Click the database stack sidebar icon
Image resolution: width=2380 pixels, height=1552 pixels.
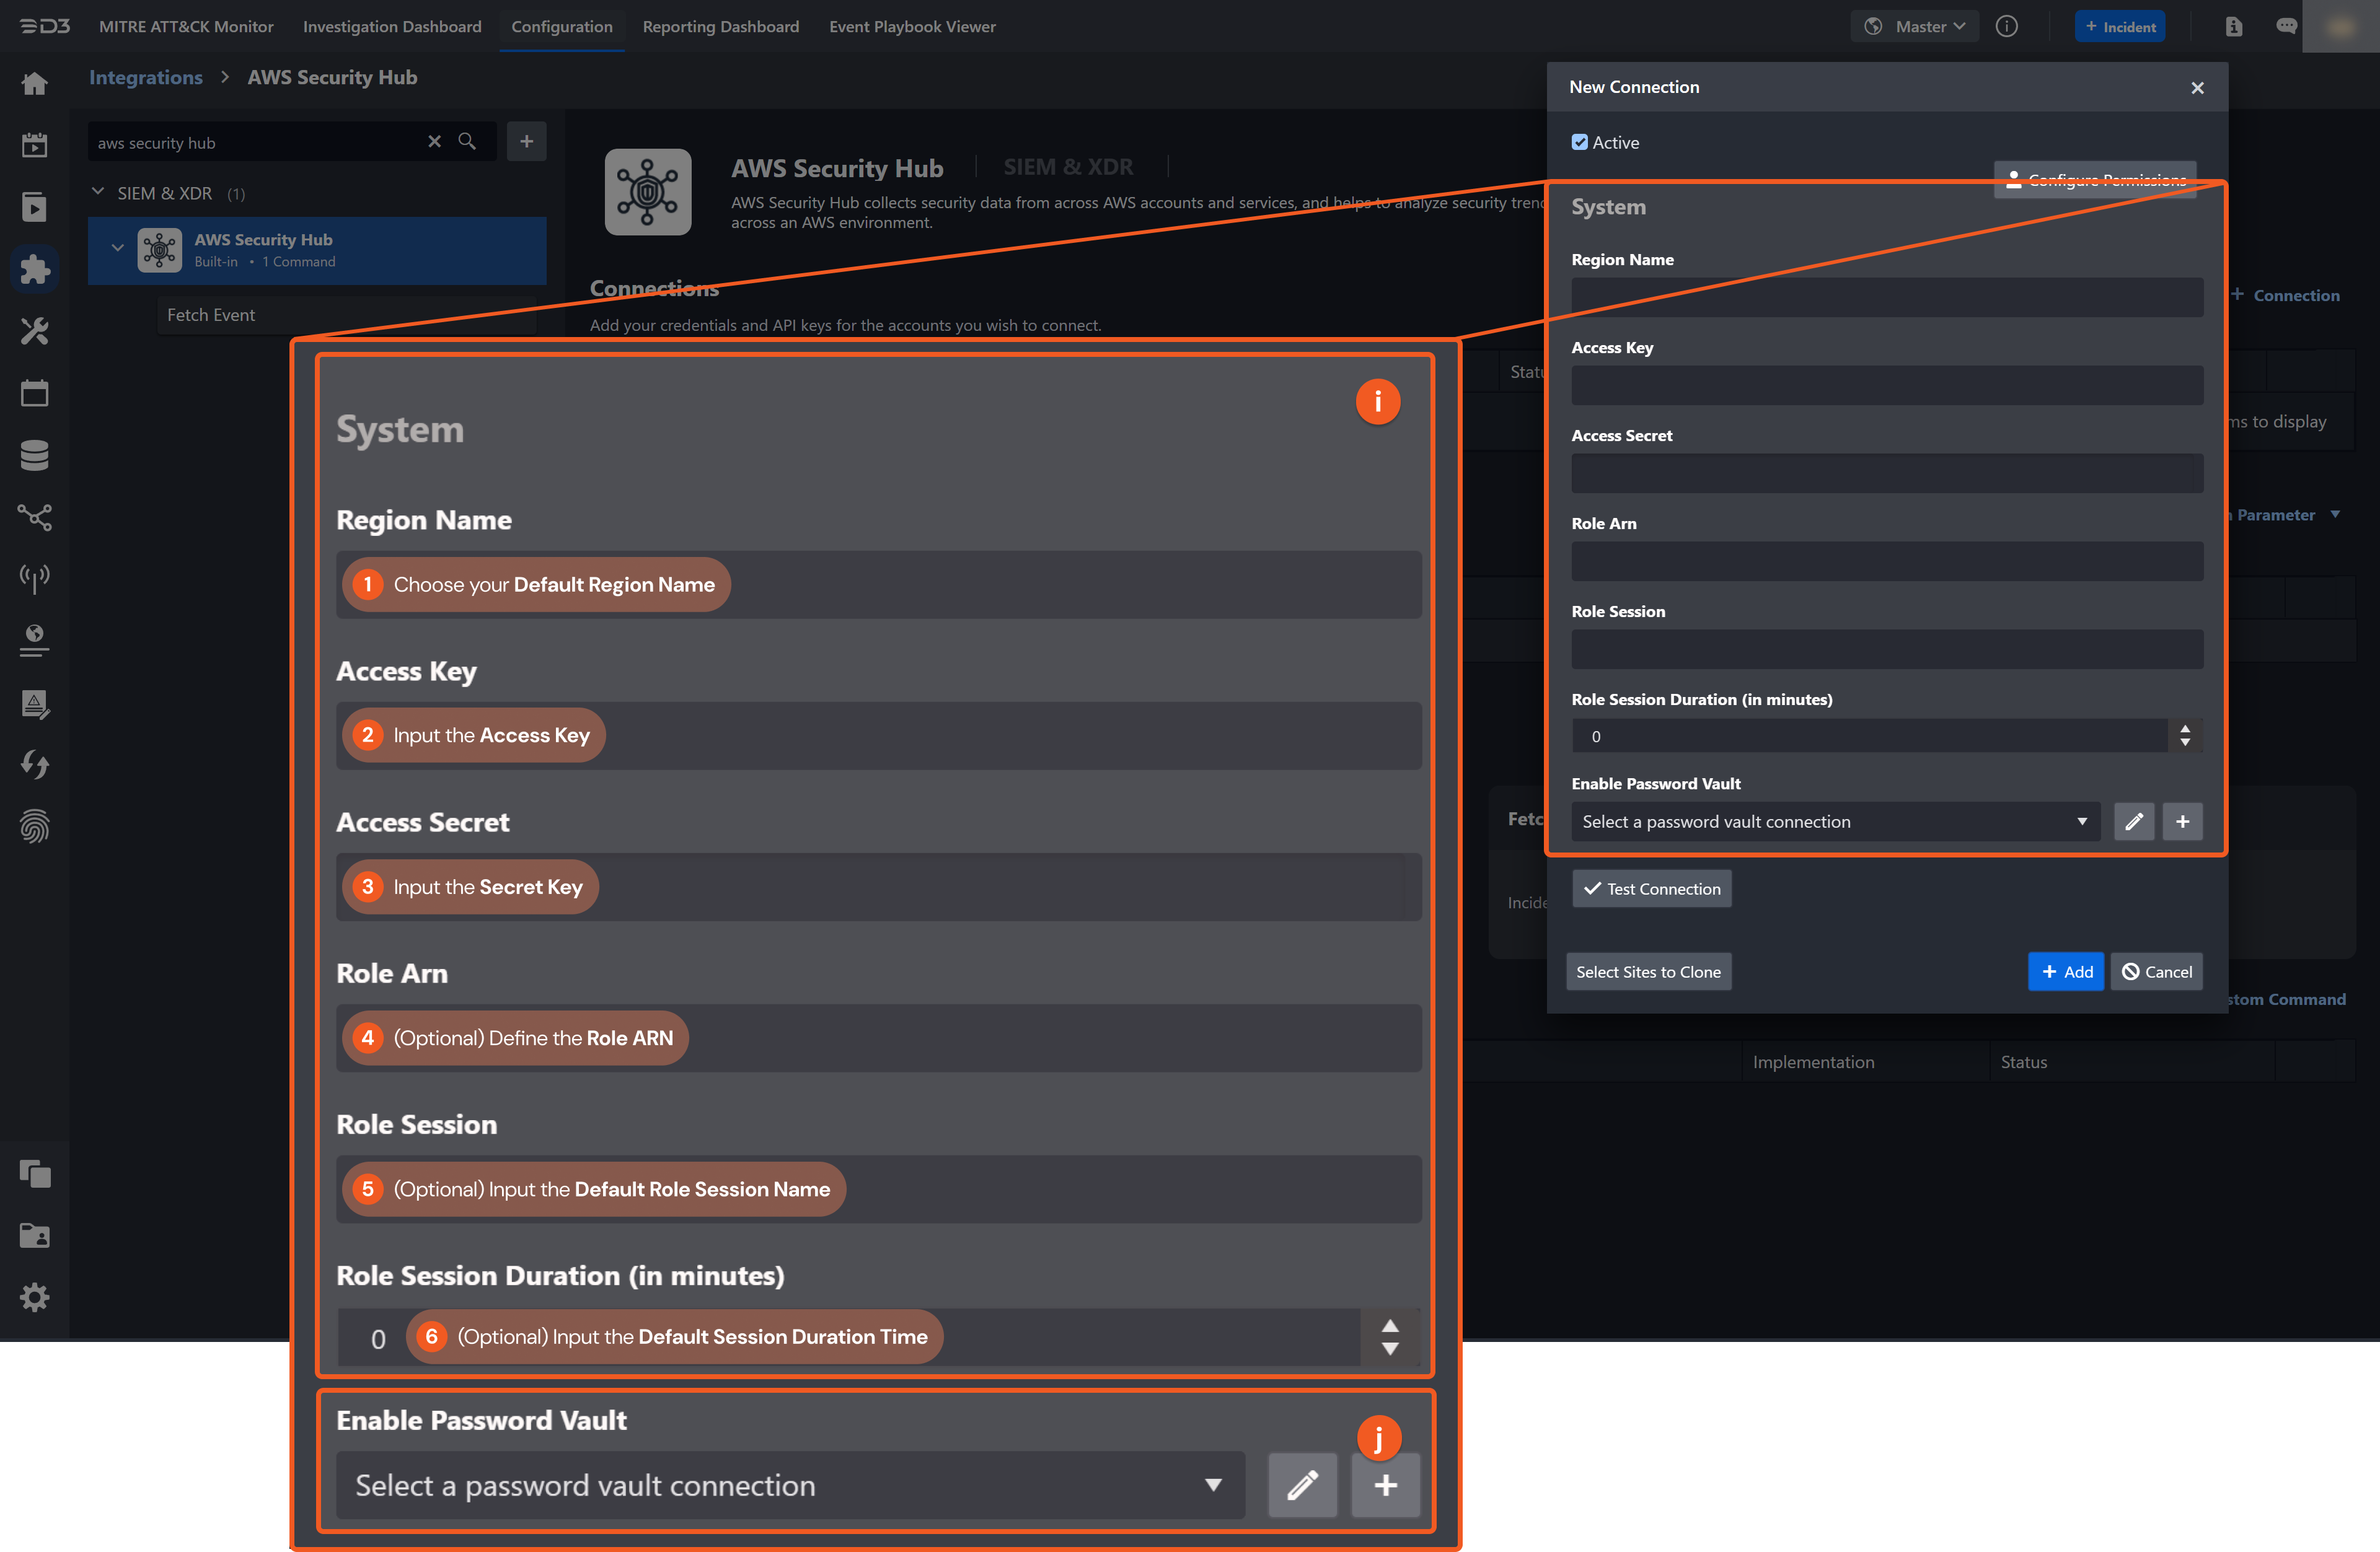coord(35,455)
